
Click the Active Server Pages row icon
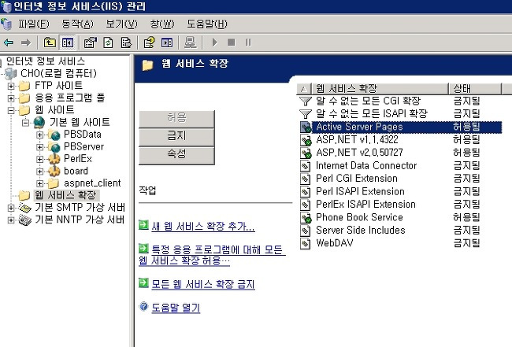pos(306,127)
